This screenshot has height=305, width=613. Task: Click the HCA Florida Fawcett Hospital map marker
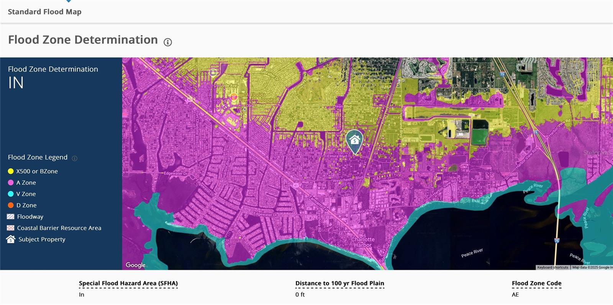[x=234, y=97]
